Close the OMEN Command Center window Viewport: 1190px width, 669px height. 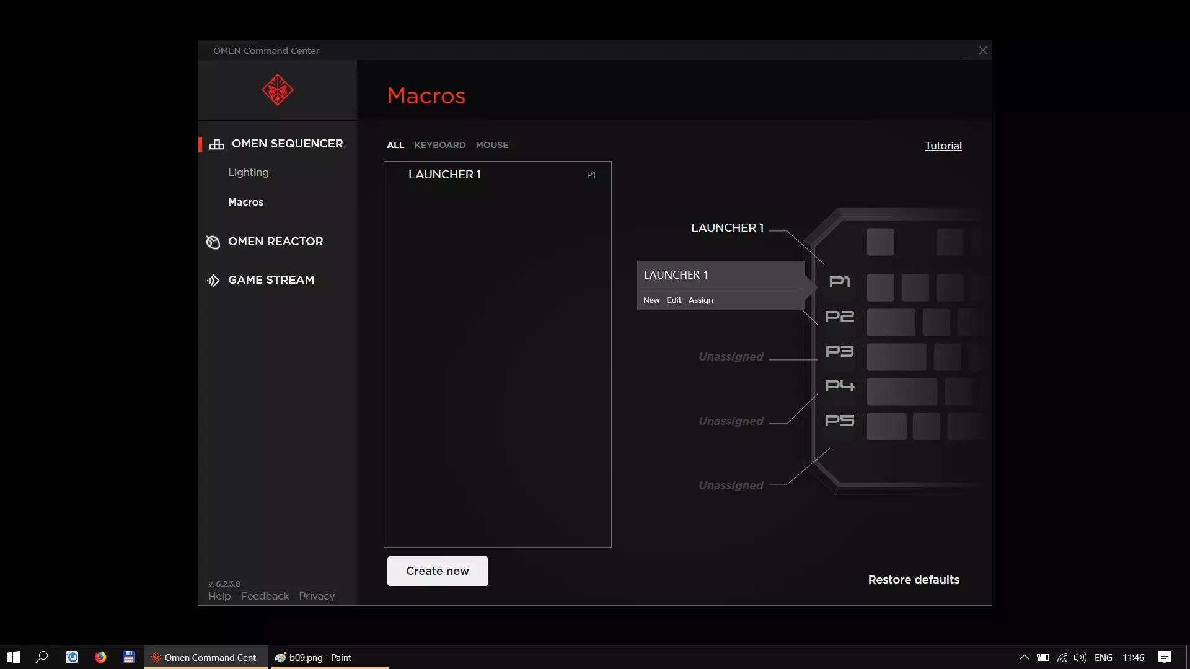pyautogui.click(x=983, y=50)
